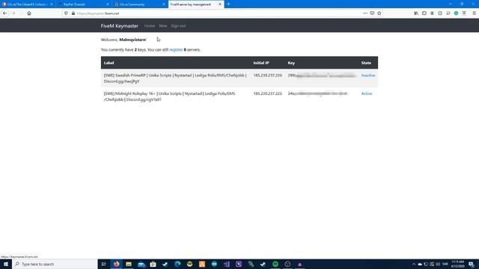This screenshot has height=269, width=479.
Task: Click Sign out in the navbar
Action: coord(178,26)
